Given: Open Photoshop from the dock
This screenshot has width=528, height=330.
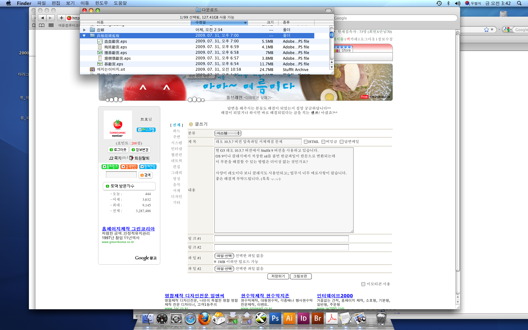Looking at the screenshot, I should click(x=275, y=318).
